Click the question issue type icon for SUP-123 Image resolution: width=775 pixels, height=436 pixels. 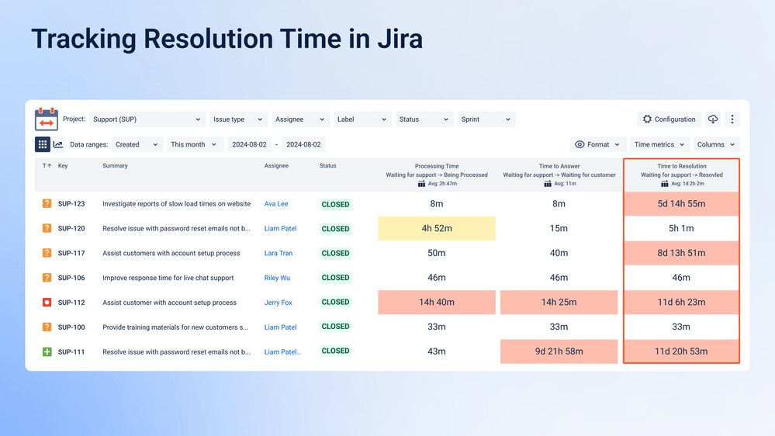click(x=47, y=204)
